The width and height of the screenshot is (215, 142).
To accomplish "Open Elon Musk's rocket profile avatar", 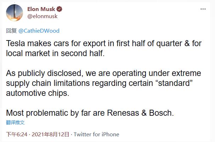I will click(x=15, y=13).
